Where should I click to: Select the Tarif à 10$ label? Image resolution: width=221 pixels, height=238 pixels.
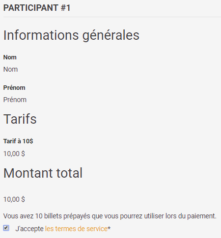pos(18,141)
